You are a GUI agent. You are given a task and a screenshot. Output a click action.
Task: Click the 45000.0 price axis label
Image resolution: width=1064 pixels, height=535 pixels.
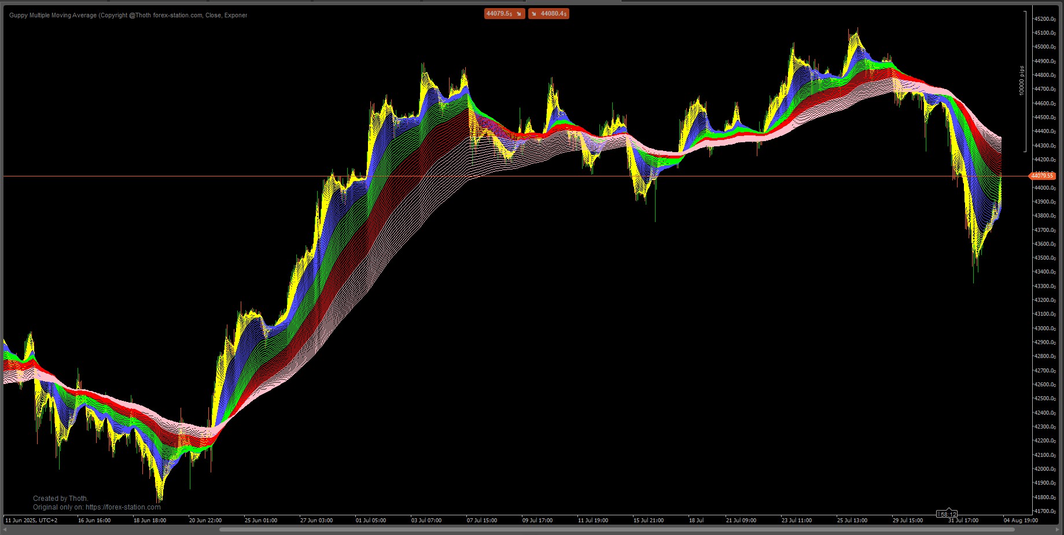(x=1045, y=47)
